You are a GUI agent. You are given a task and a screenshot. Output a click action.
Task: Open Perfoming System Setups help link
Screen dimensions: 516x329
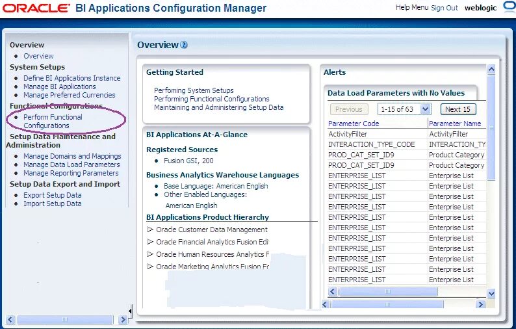point(194,90)
